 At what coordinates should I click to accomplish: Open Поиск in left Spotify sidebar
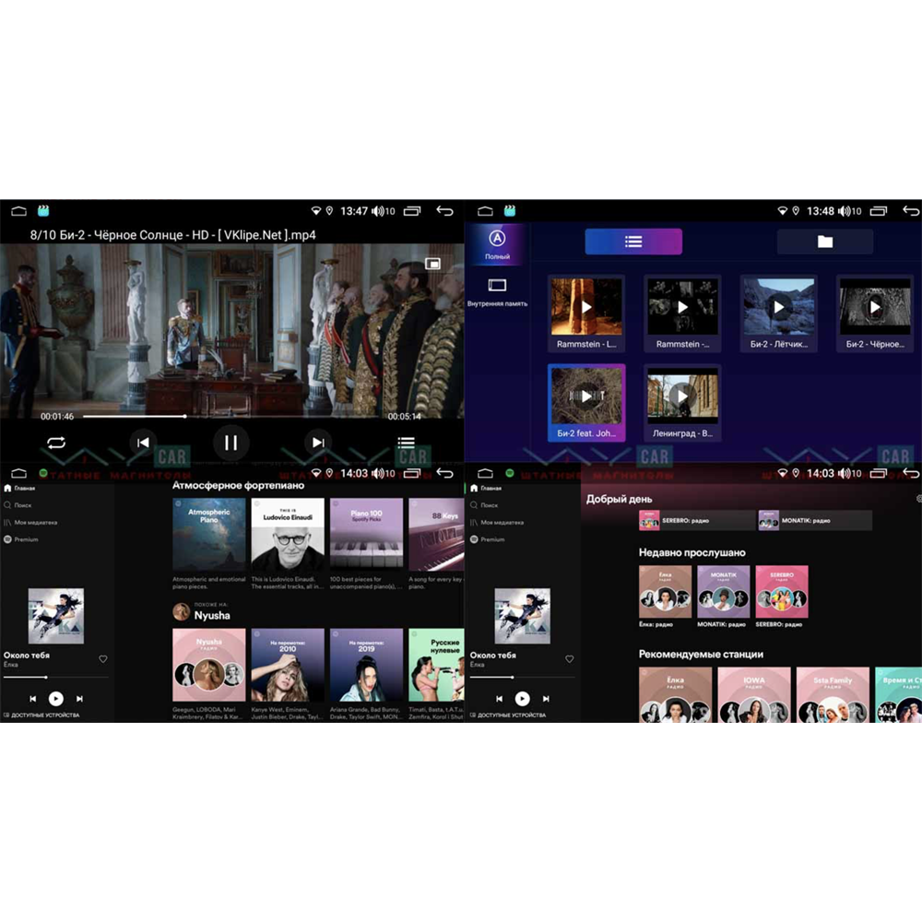pyautogui.click(x=18, y=505)
